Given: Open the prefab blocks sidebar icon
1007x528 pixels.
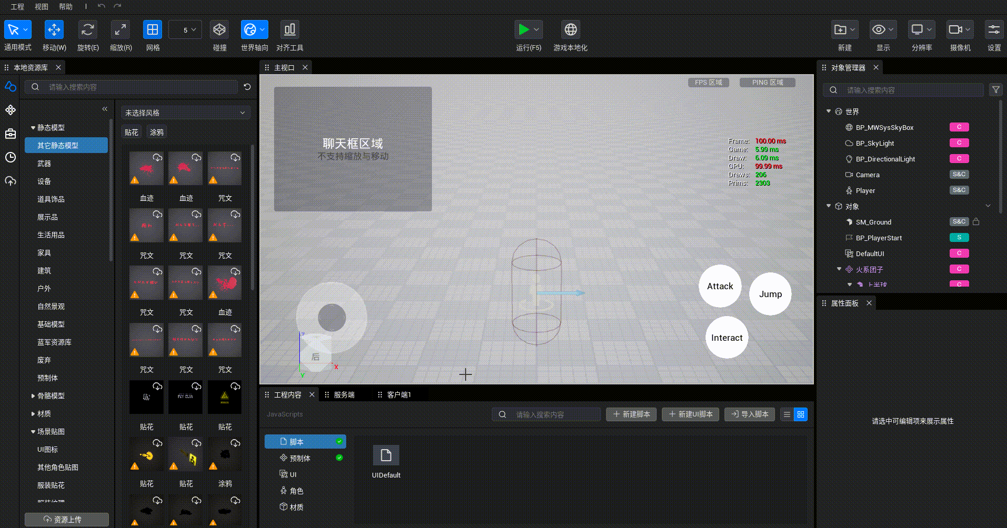Looking at the screenshot, I should point(11,110).
